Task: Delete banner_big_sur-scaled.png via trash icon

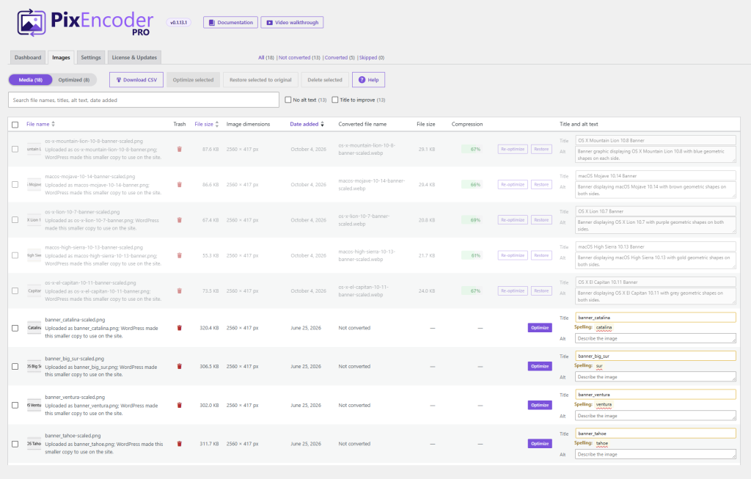Action: (x=180, y=367)
